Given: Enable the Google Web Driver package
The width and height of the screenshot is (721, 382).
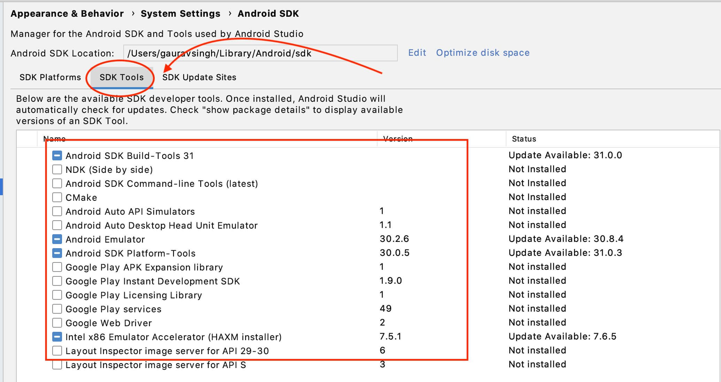Looking at the screenshot, I should [57, 323].
